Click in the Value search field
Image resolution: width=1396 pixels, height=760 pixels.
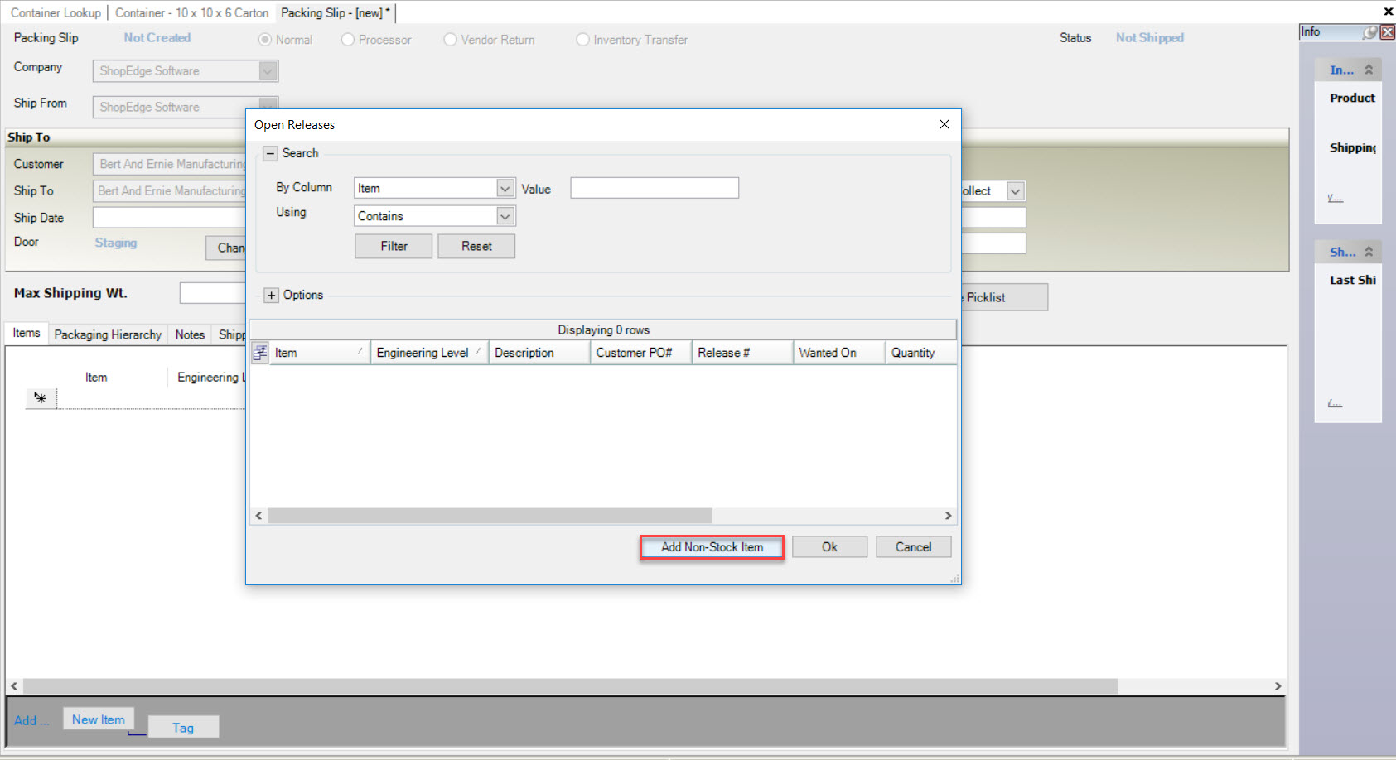(x=655, y=188)
